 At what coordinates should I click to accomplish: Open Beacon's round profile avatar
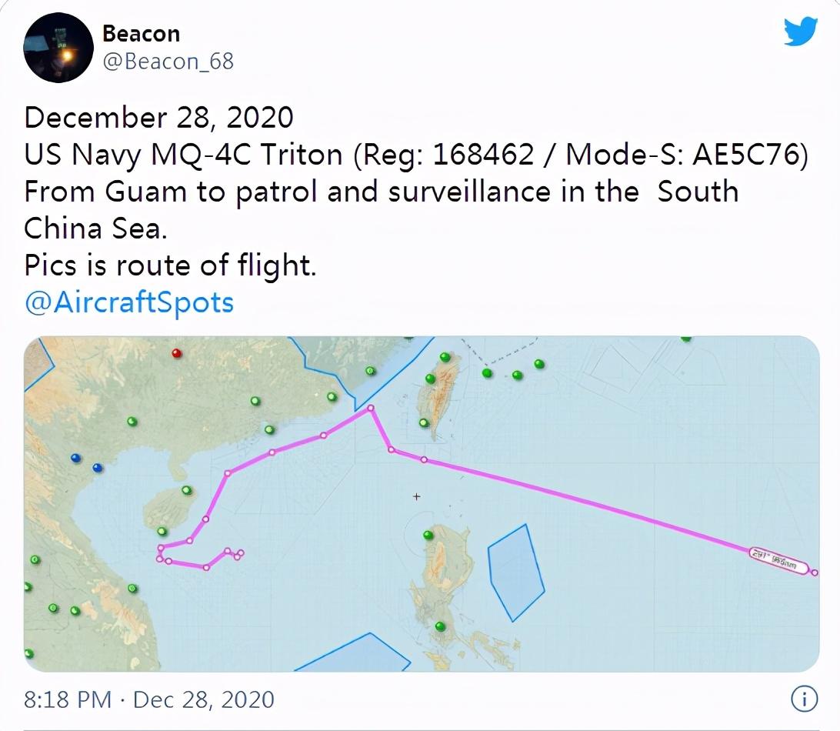point(58,48)
